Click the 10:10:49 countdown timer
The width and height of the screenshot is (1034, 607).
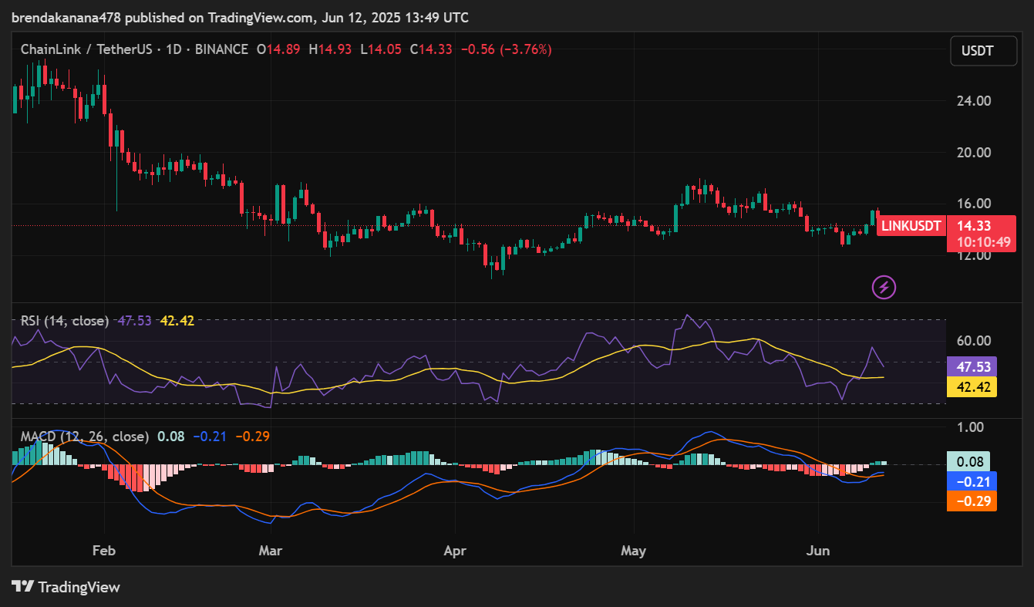[983, 242]
